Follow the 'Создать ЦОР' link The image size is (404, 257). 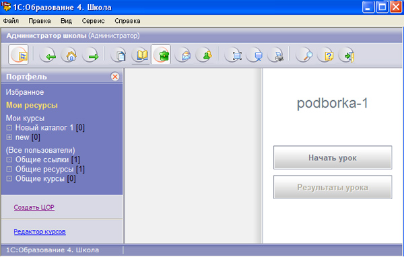(34, 207)
